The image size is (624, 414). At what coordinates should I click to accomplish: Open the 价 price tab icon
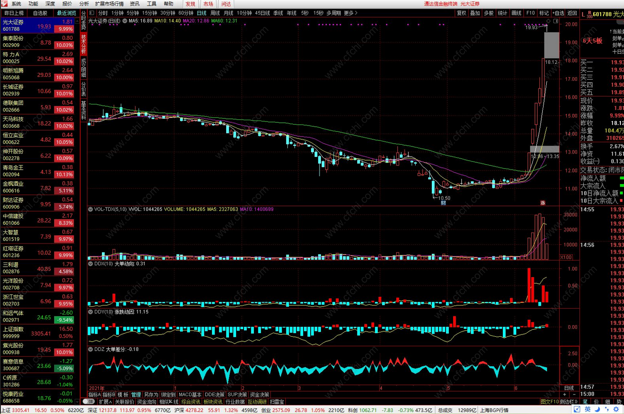tap(596, 401)
